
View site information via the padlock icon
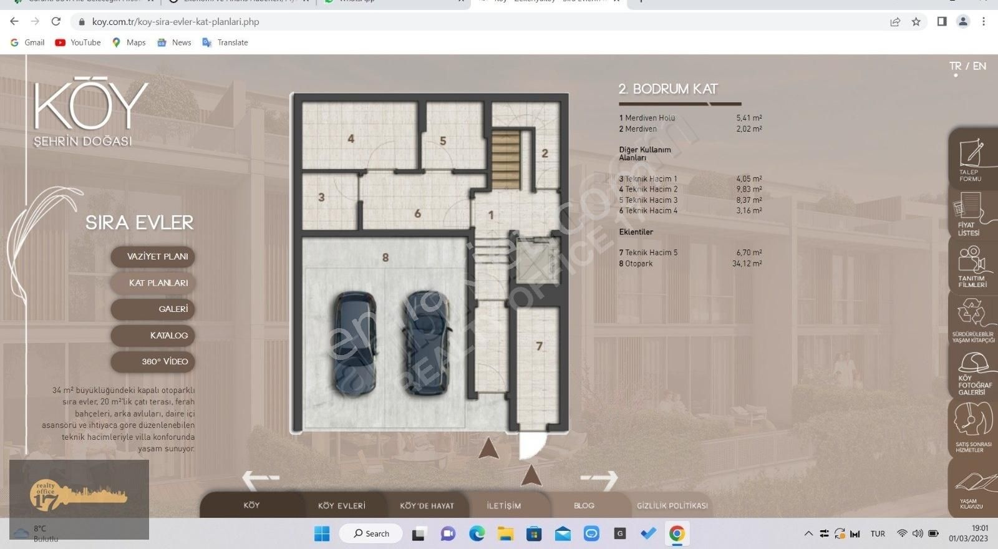coord(81,22)
